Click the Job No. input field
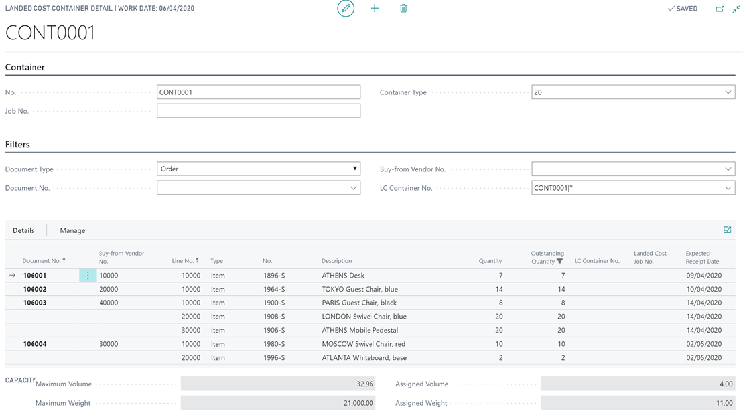743x417 pixels. click(258, 111)
